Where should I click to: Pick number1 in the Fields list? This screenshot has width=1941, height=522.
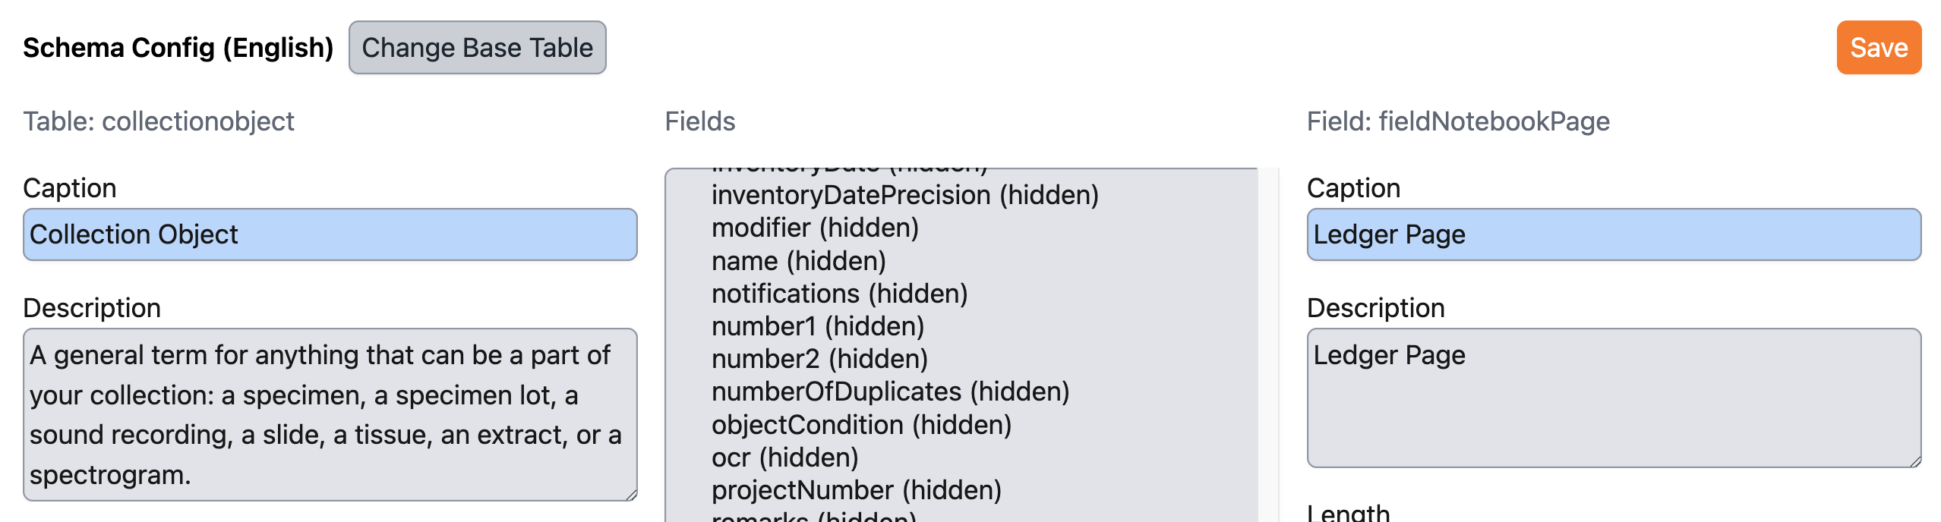[x=817, y=326]
